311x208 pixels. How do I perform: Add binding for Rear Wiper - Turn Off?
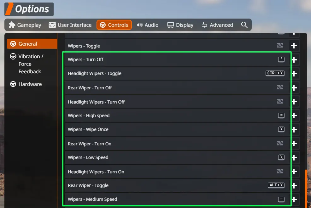294,88
